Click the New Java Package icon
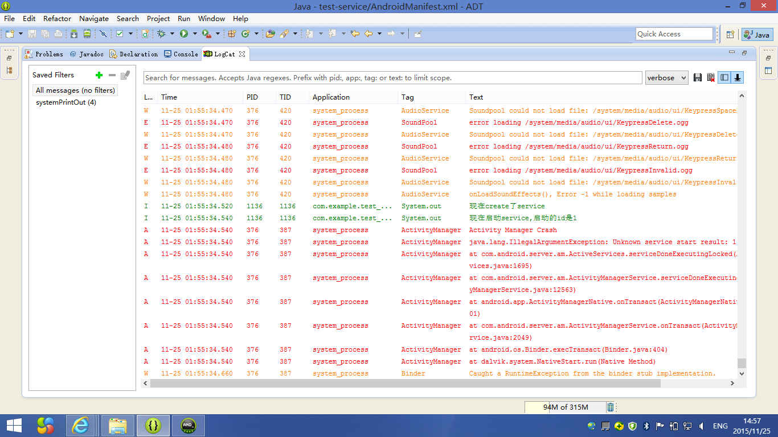Viewport: 778px width, 437px height. click(x=232, y=34)
